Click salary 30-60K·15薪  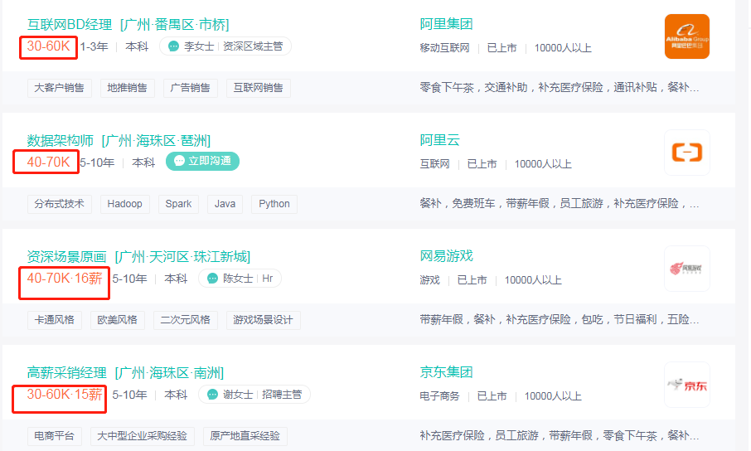click(65, 394)
